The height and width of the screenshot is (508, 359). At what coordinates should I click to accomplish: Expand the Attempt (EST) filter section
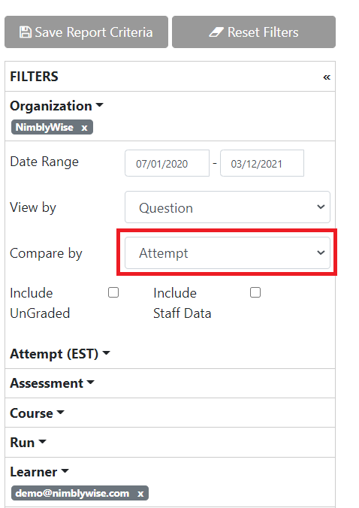pos(60,353)
